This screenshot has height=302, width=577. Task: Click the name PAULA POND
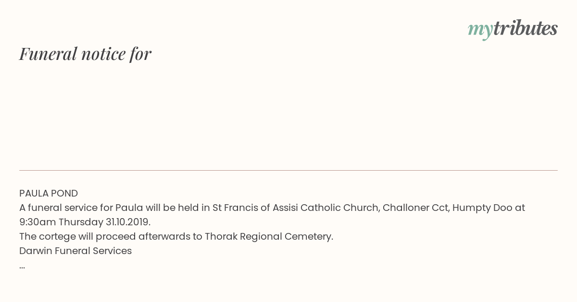coord(49,194)
